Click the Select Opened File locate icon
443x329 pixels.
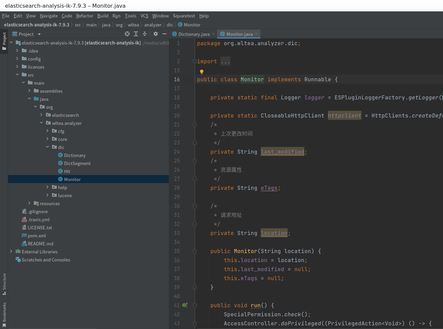127,34
